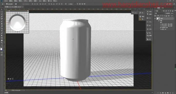This screenshot has width=176, height=94.
Task: Click the new group folder icon
Action: tap(168, 93)
